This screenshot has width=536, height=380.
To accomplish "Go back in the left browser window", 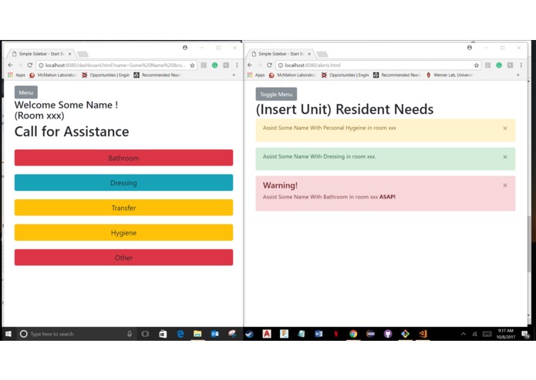I will 10,65.
